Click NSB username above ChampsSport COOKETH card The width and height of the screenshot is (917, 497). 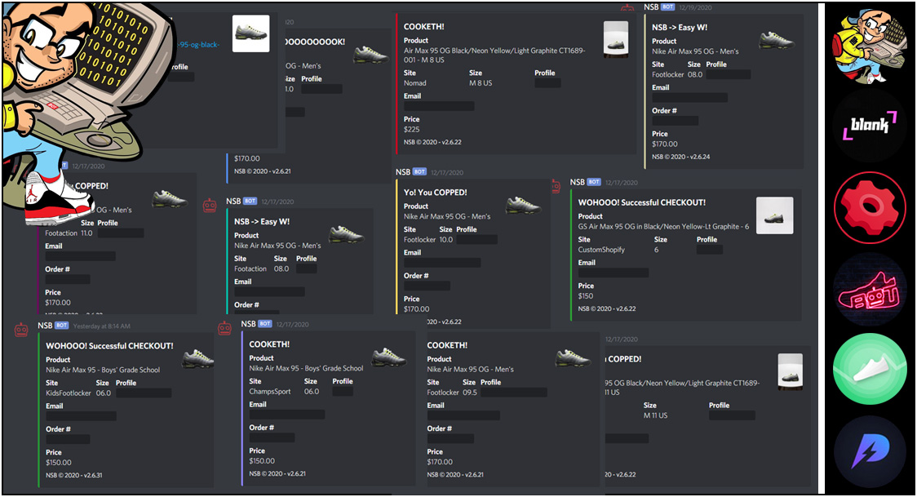pos(249,323)
